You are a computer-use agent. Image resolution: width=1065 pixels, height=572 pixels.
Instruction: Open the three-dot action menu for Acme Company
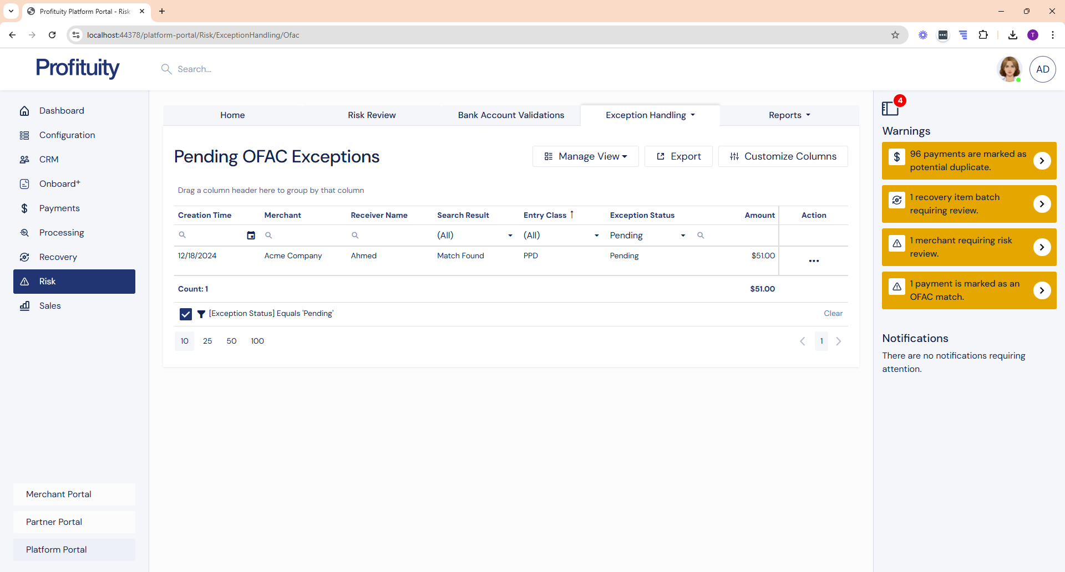point(813,261)
